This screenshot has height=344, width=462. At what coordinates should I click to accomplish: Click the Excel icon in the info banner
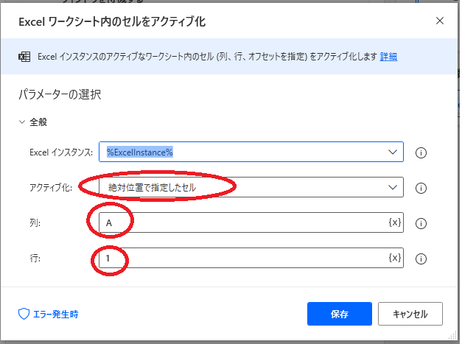point(24,57)
